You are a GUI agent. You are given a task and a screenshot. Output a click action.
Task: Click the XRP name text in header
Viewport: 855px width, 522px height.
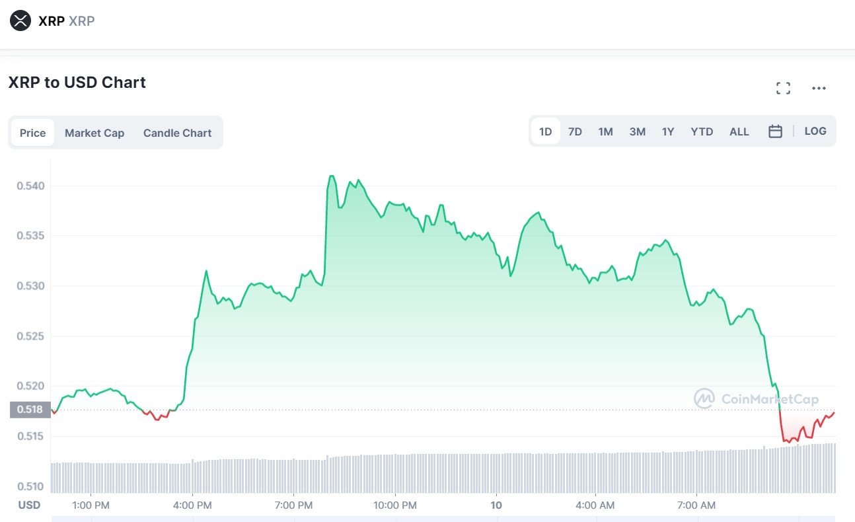click(52, 21)
